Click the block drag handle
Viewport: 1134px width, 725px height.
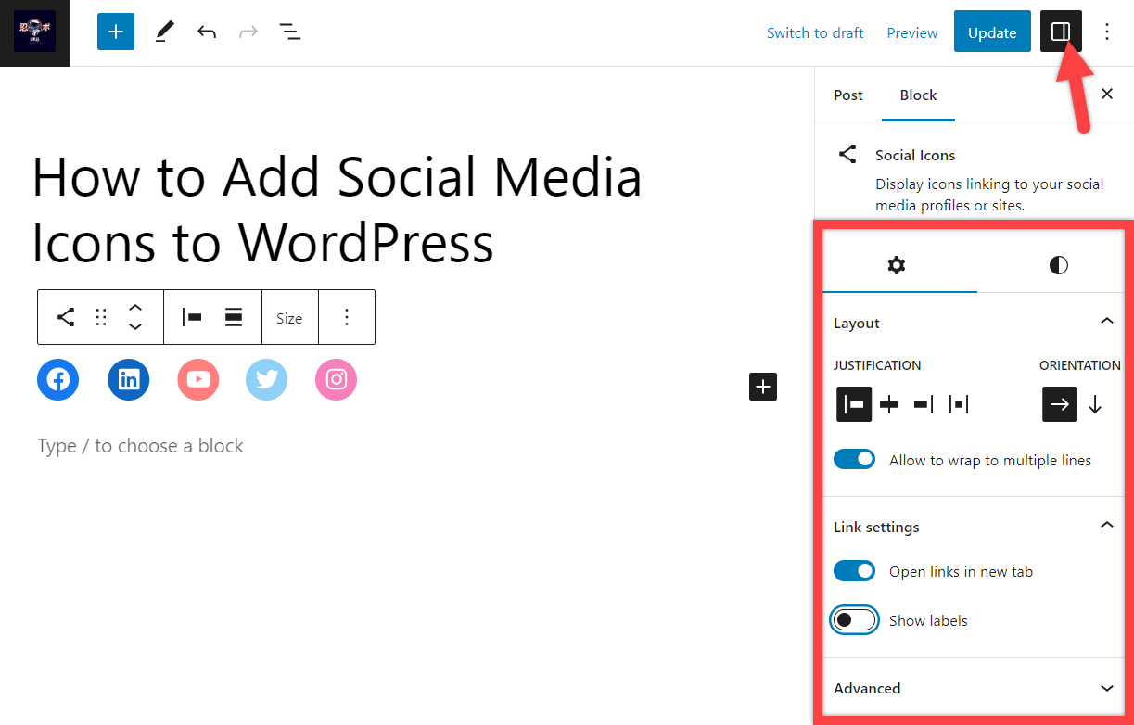(x=101, y=317)
